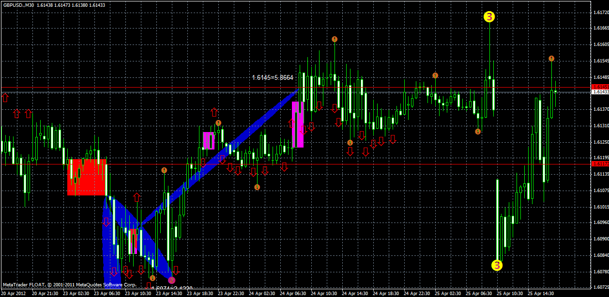Click the red up-arrow signal at far left
The width and height of the screenshot is (609, 297).
point(6,99)
